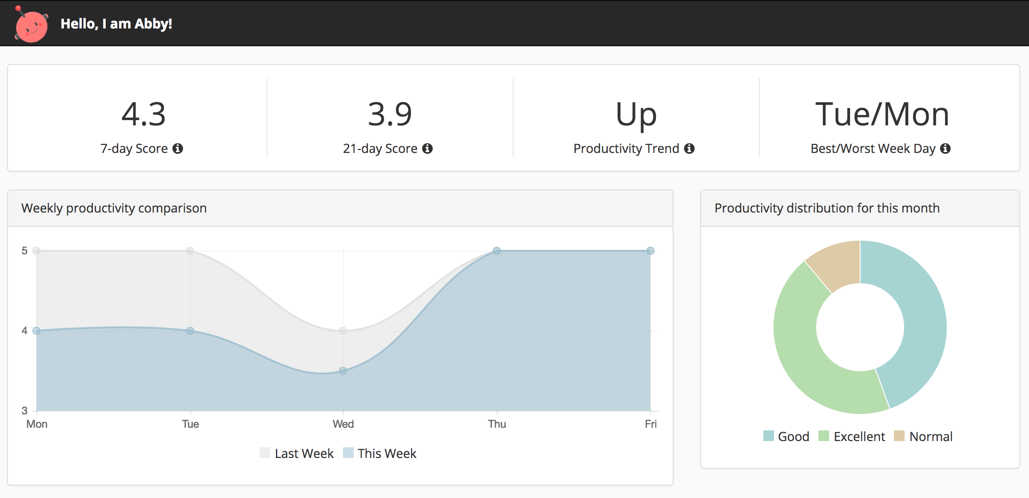Click the Productivity Trend info icon
The image size is (1029, 498).
[689, 149]
